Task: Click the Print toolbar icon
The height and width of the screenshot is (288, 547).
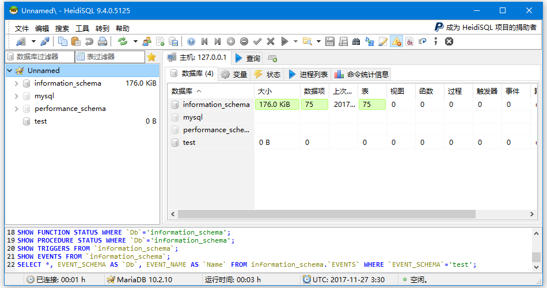Action: [x=102, y=41]
